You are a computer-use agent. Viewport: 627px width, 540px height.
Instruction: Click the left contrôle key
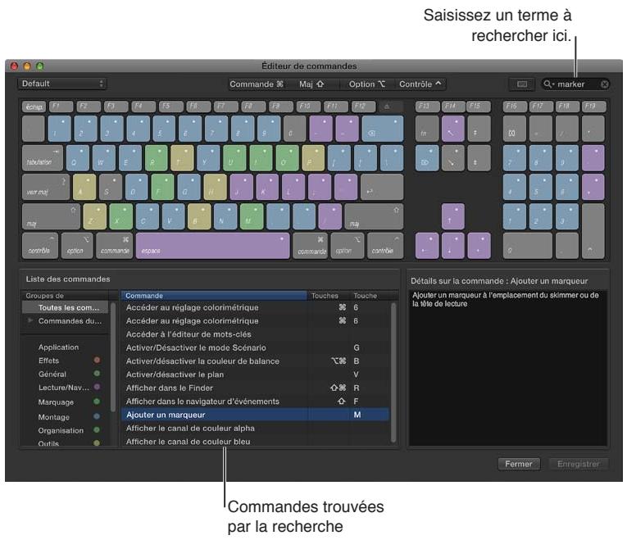pyautogui.click(x=40, y=246)
